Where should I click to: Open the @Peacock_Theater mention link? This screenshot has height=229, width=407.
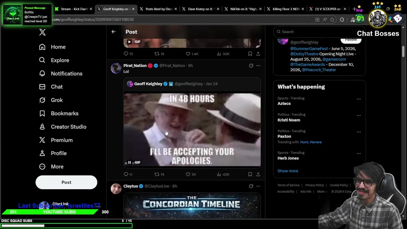click(x=319, y=70)
